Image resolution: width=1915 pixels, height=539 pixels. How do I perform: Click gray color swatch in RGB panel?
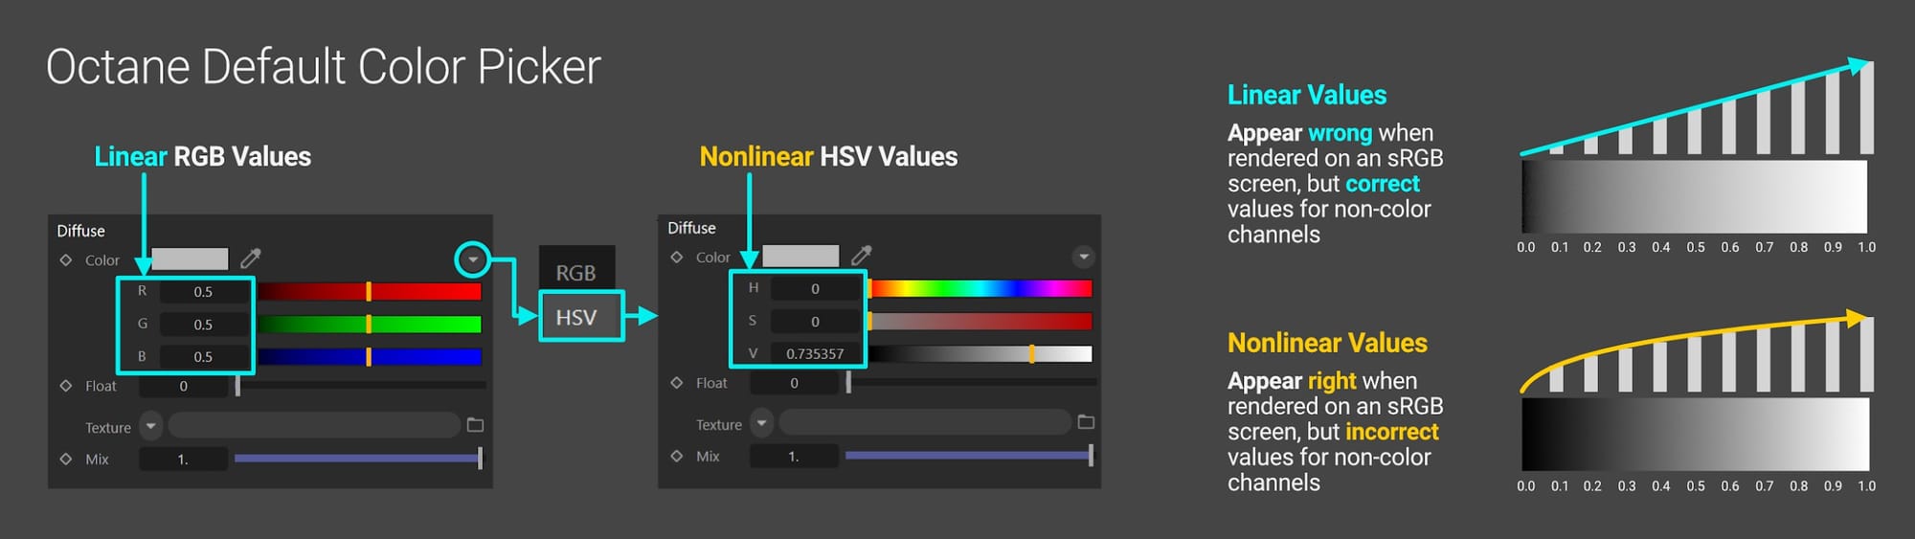(190, 259)
